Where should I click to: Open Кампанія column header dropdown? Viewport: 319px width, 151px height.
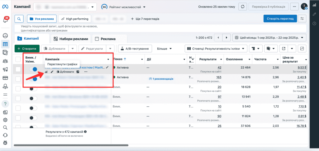pos(108,59)
